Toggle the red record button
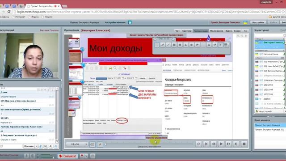Image resolution: width=286 pixels, height=161 pixels. [x=82, y=156]
